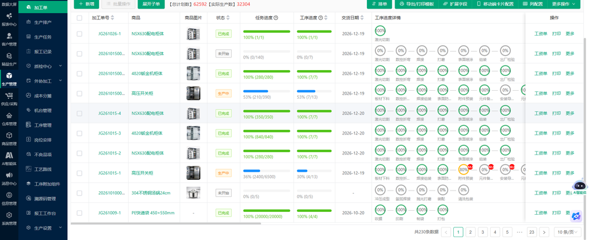Open the JG261015-1 work order link
Screen dimensions: 589x240
pos(109,173)
